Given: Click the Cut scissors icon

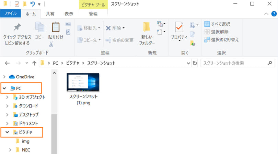Looking at the screenshot, I should [51, 44].
